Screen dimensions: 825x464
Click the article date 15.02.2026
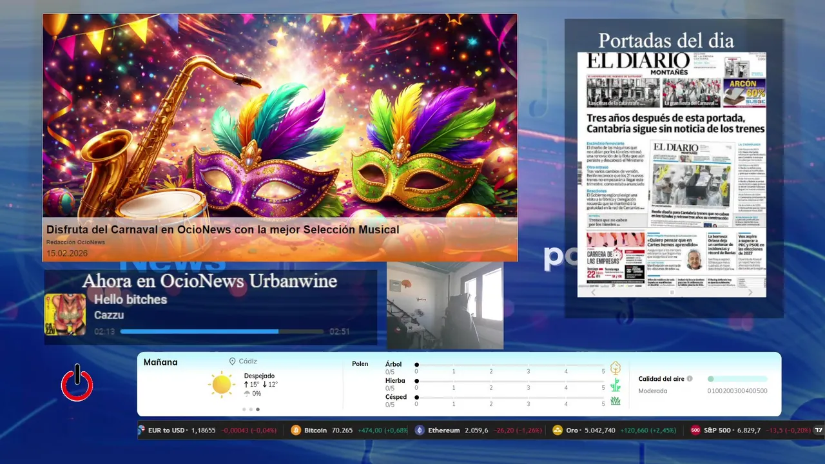tap(67, 253)
